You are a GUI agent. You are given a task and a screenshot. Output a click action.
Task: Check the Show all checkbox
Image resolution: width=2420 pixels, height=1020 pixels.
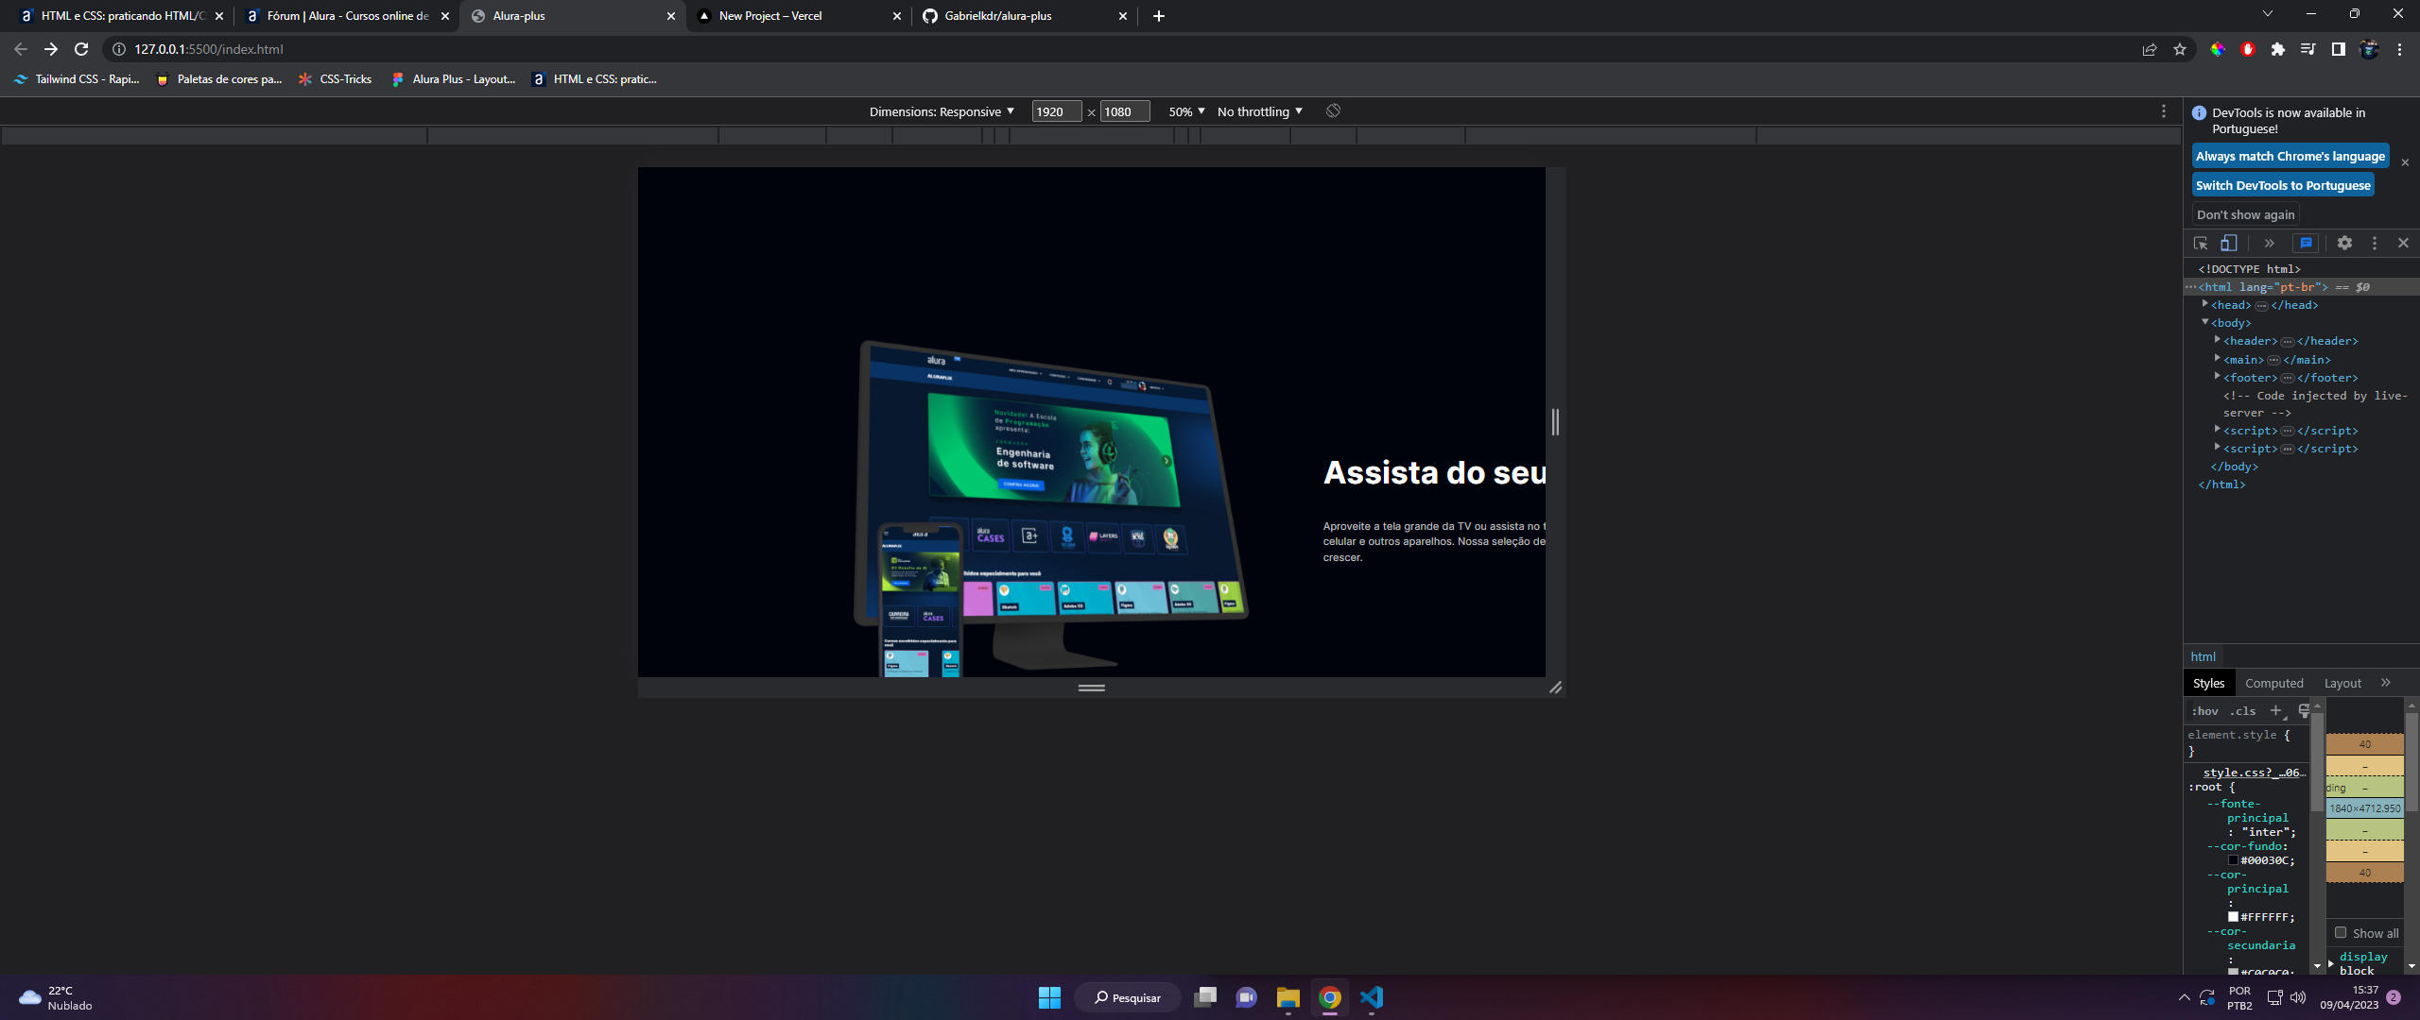click(2341, 933)
